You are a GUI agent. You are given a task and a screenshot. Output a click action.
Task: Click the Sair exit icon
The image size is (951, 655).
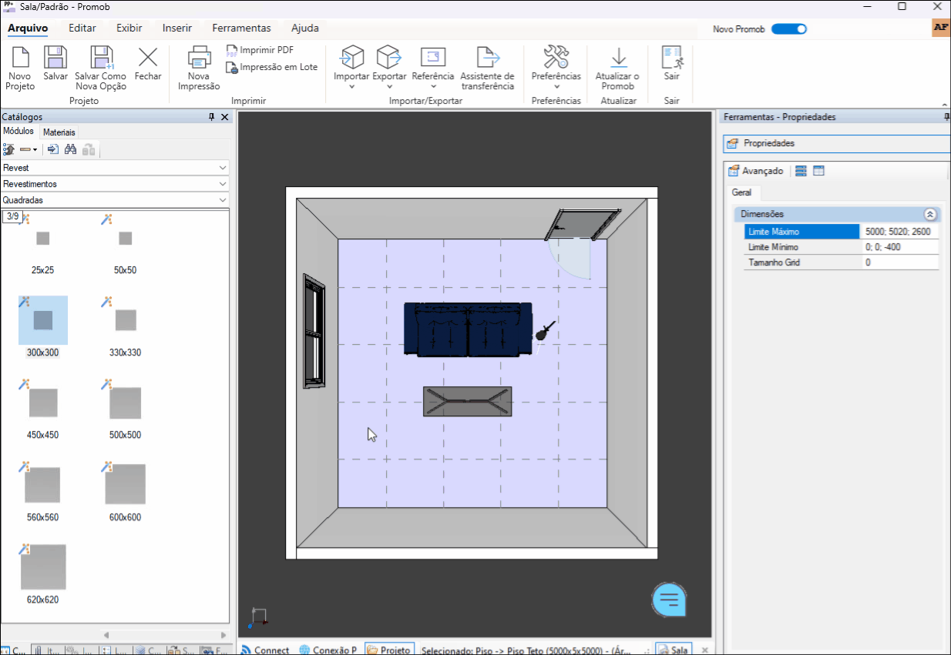click(672, 58)
